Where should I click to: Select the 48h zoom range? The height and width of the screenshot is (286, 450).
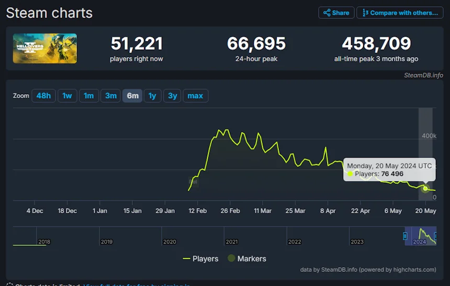pyautogui.click(x=43, y=96)
